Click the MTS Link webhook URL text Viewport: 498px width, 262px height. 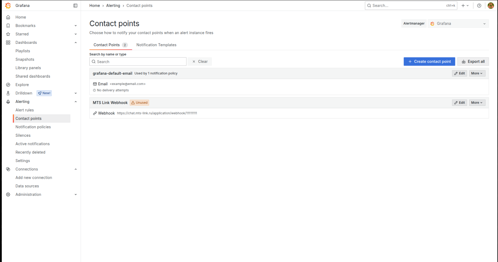(157, 113)
